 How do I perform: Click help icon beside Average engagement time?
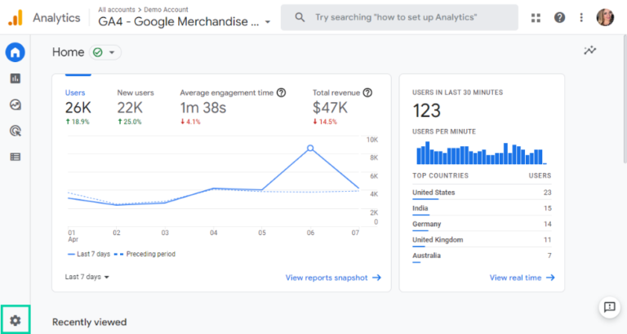tap(282, 93)
